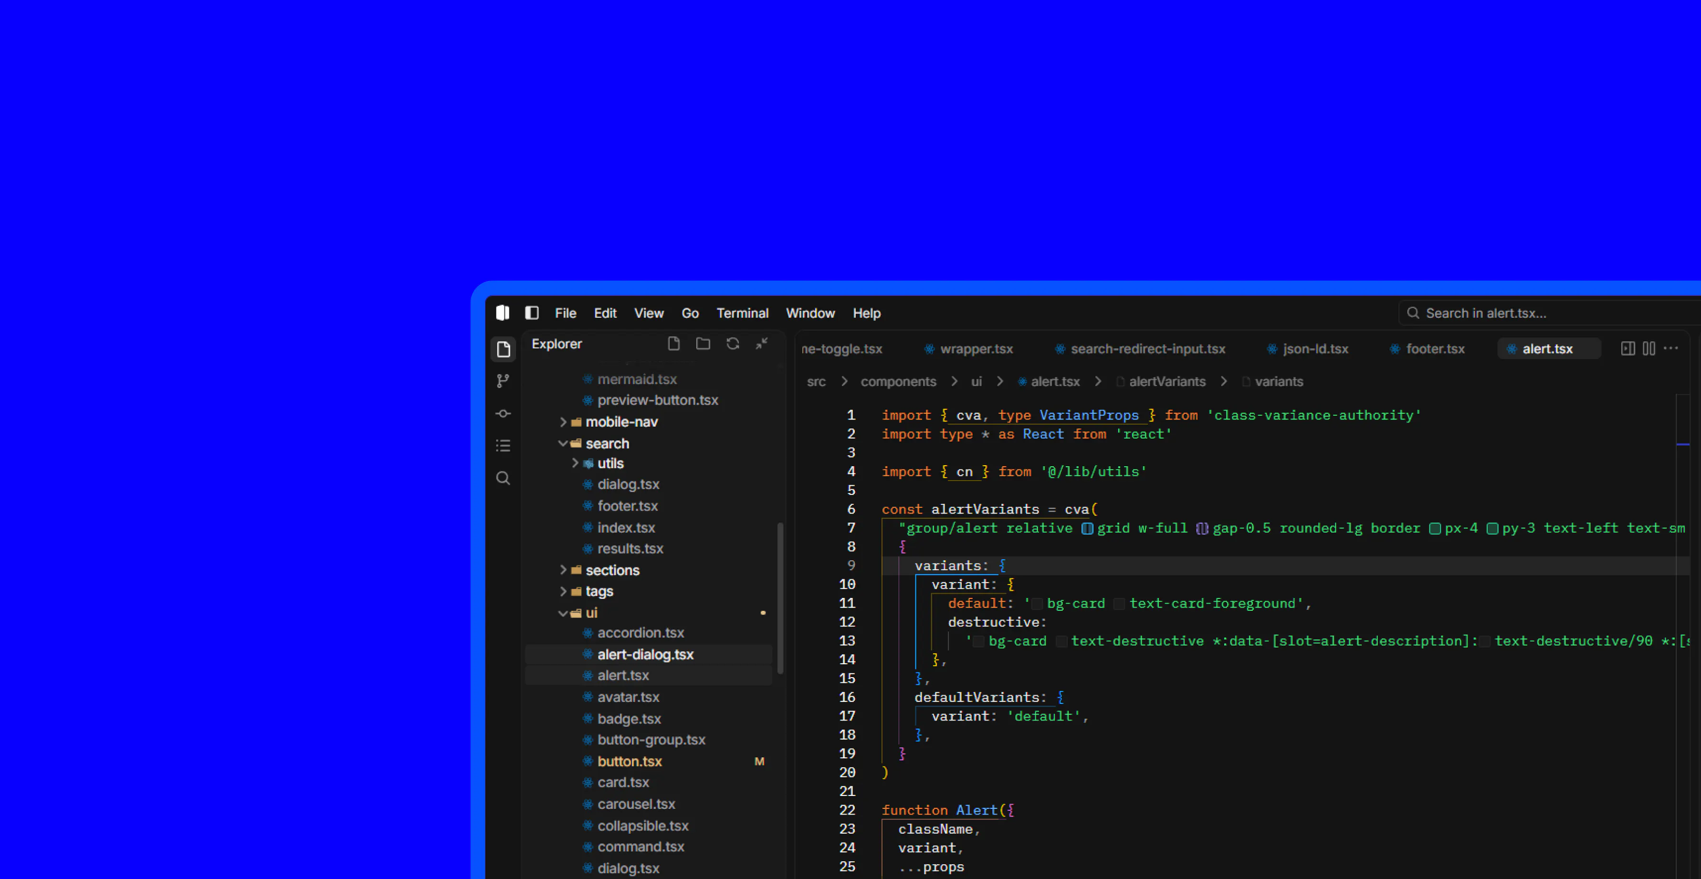Click the magnifier icon in search field
Image resolution: width=1701 pixels, height=879 pixels.
click(1413, 313)
